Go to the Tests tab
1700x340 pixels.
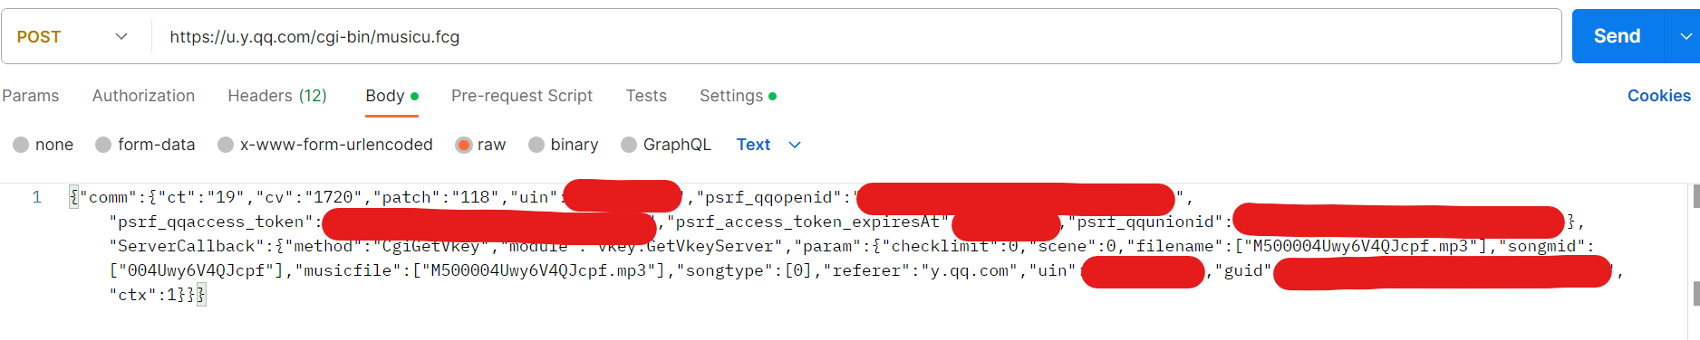[646, 96]
